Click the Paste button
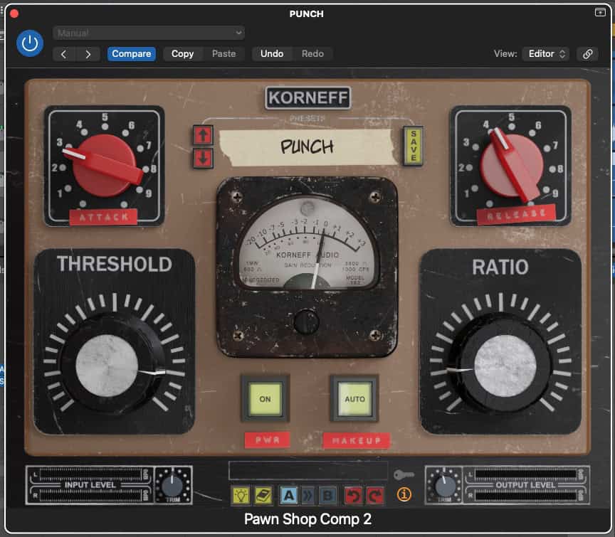The width and height of the screenshot is (615, 537). pyautogui.click(x=224, y=54)
